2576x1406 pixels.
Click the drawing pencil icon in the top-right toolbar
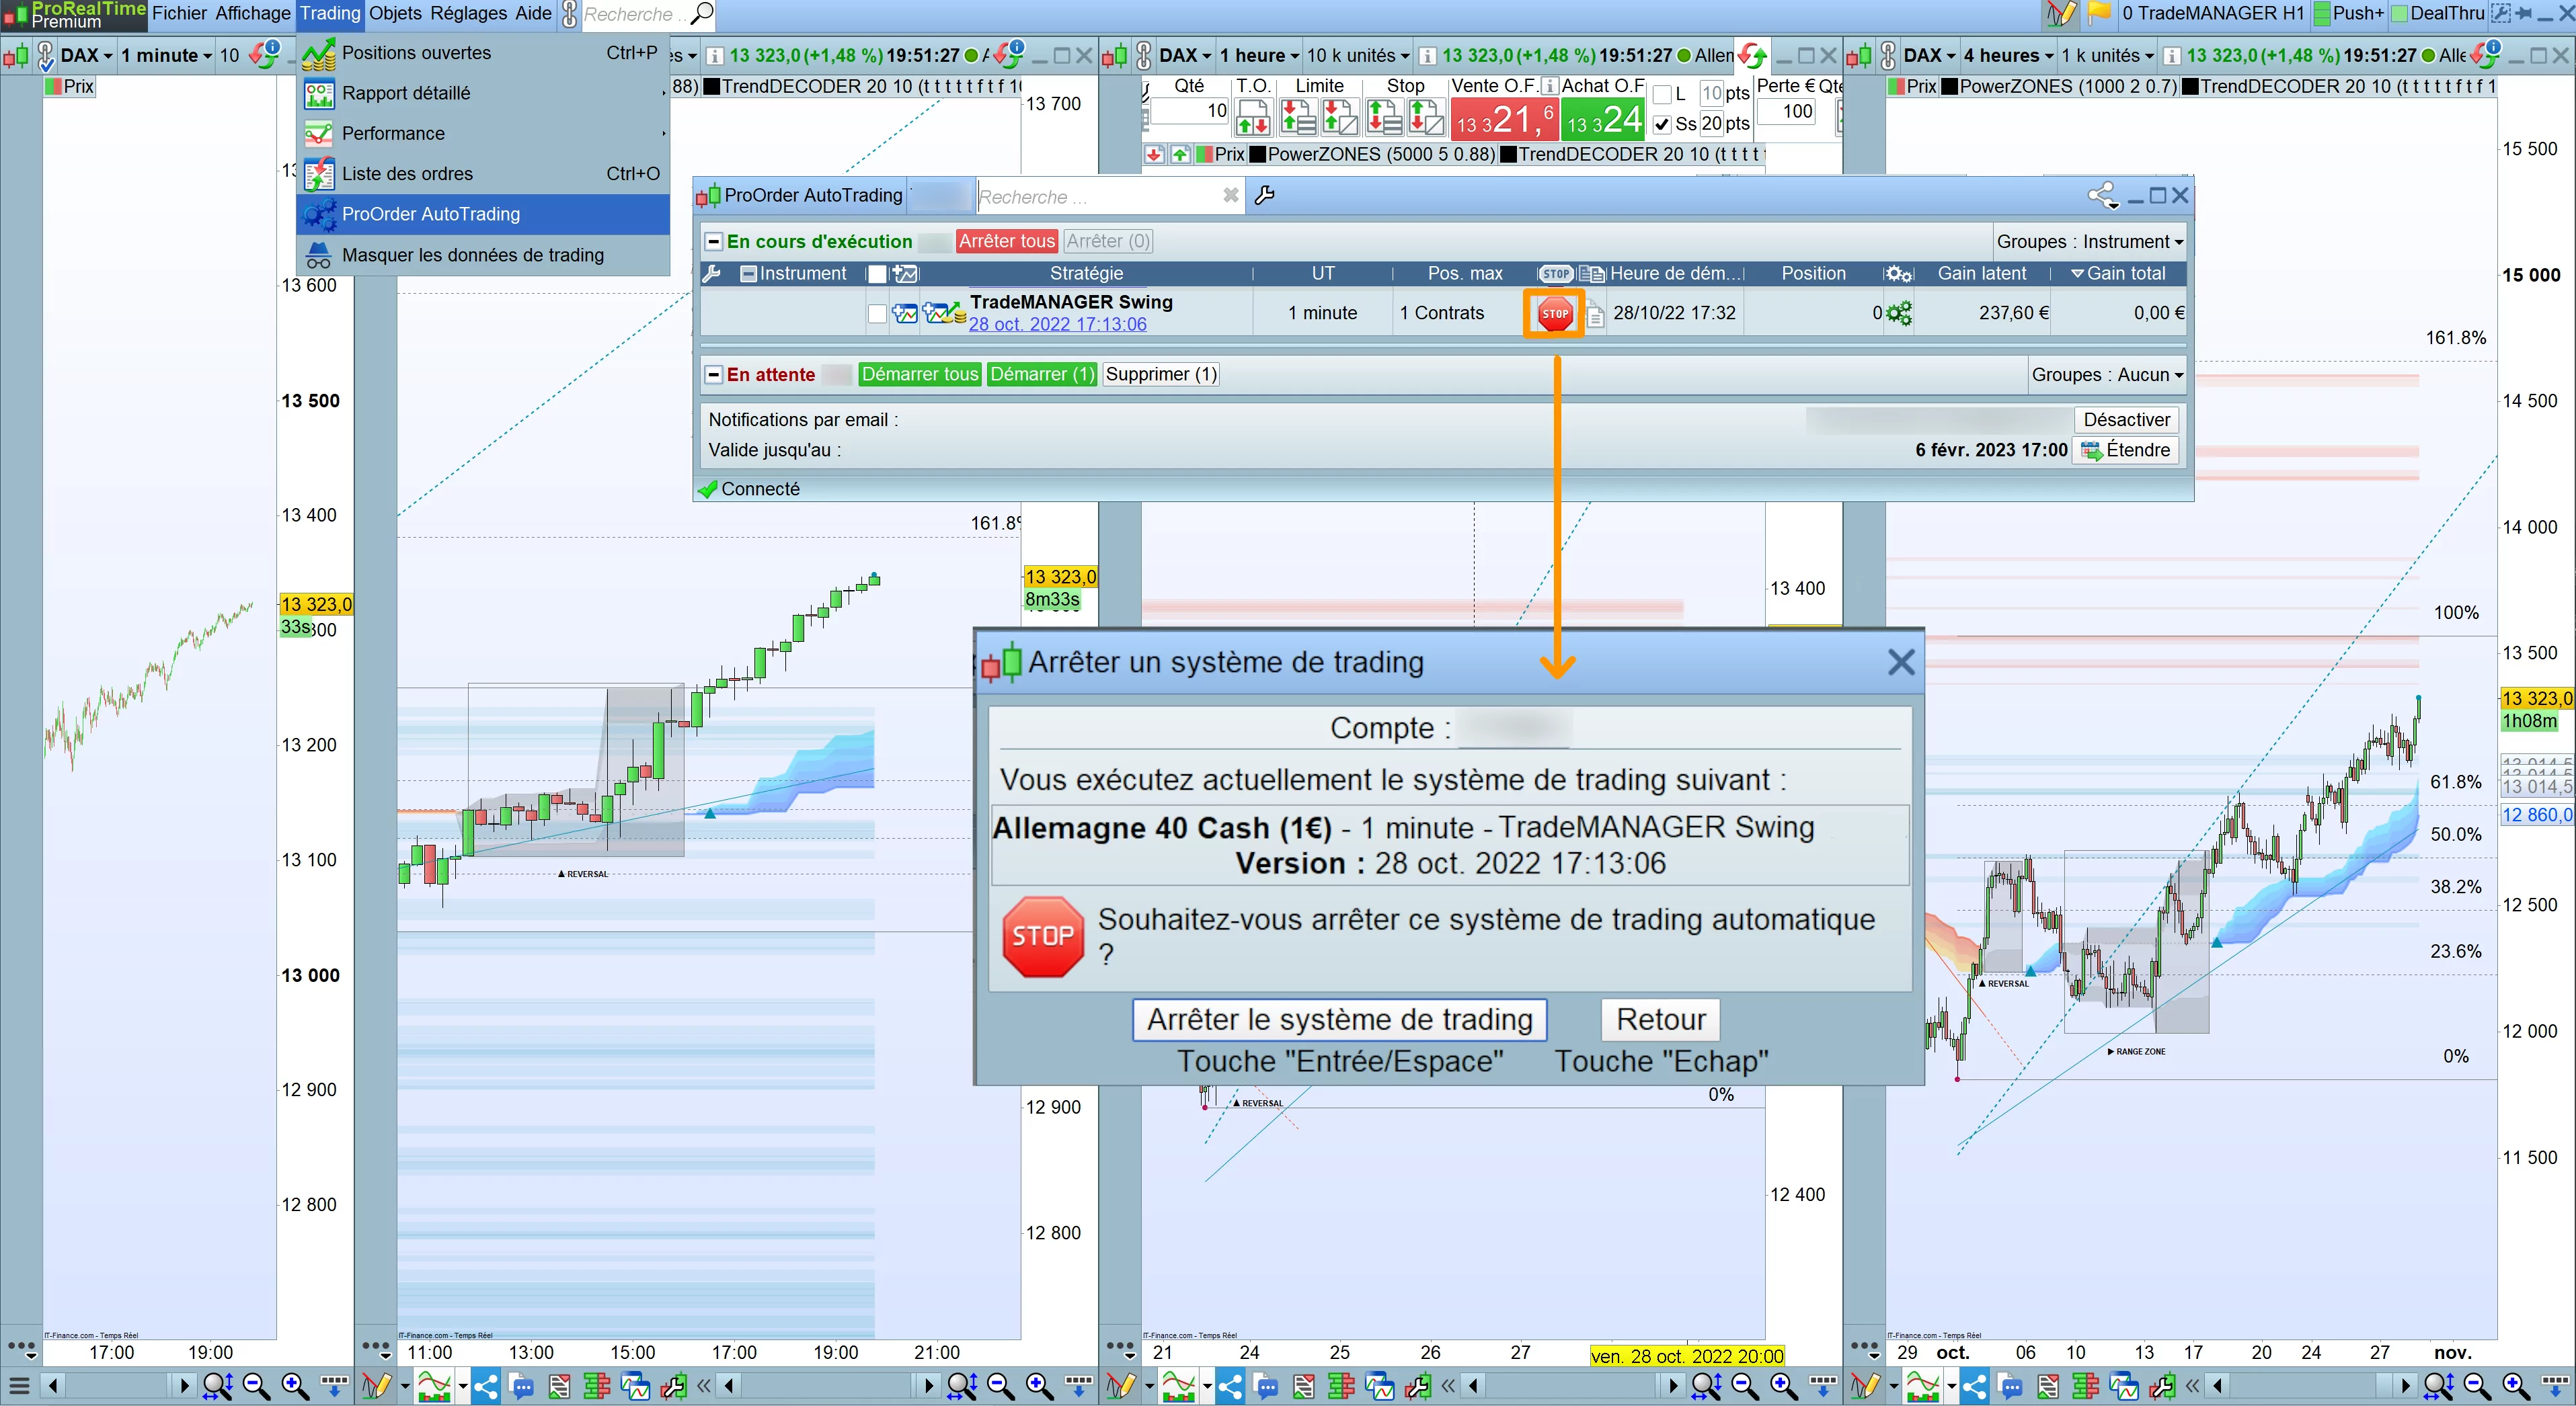(2060, 14)
